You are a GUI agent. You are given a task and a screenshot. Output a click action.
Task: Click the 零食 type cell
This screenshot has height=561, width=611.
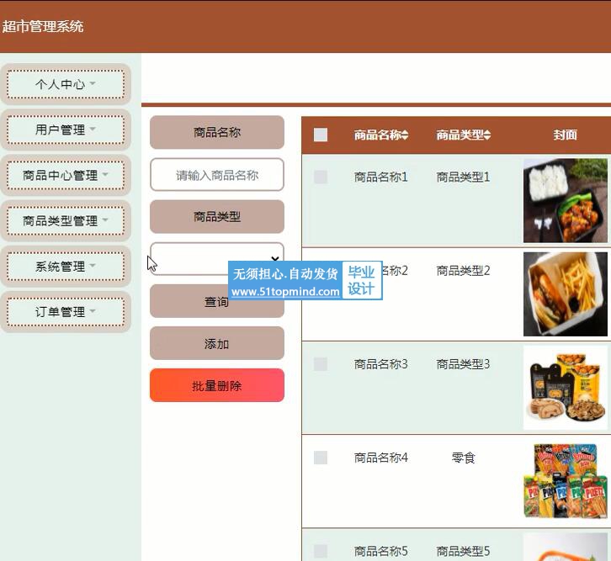pos(464,458)
